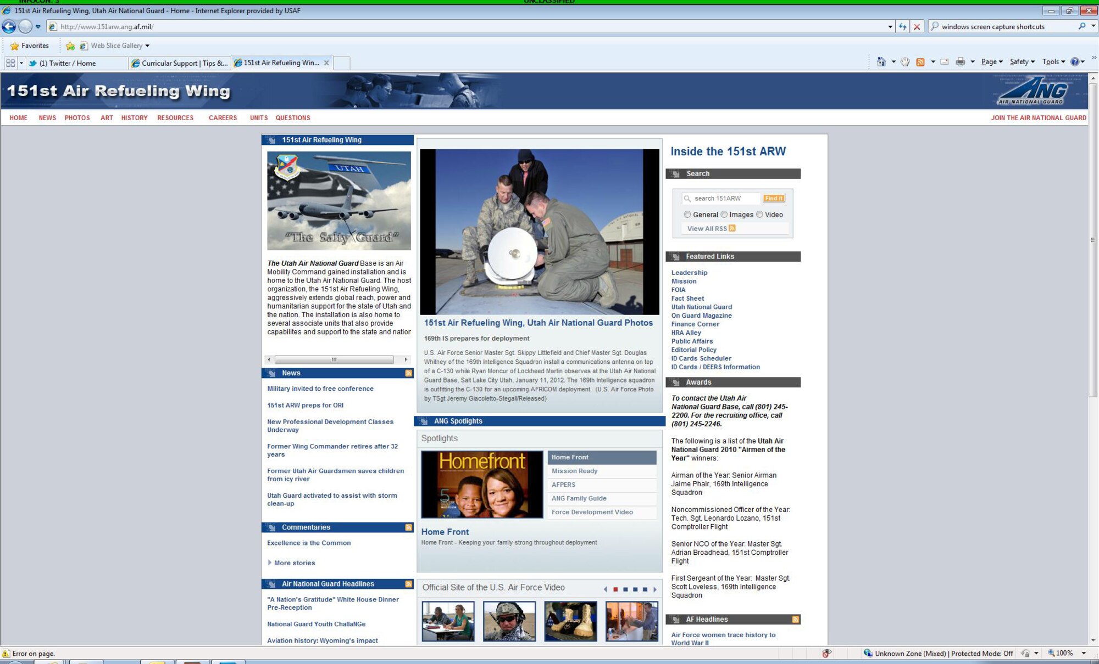1099x664 pixels.
Task: Open the PHOTOS site menu item
Action: pos(77,118)
